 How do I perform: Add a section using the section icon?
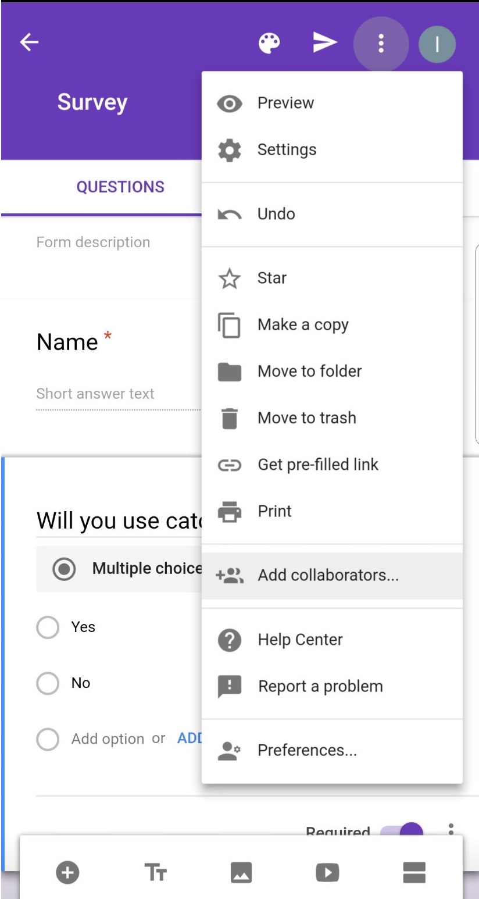coord(414,872)
